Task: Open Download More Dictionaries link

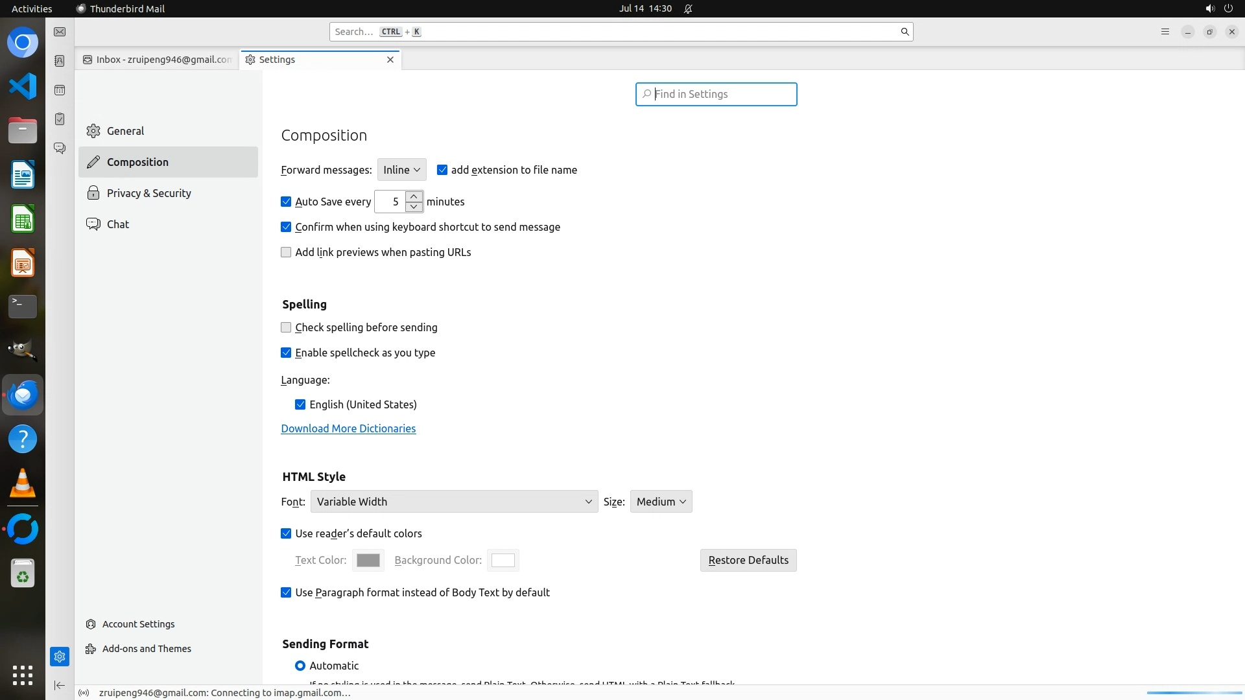Action: pyautogui.click(x=348, y=429)
